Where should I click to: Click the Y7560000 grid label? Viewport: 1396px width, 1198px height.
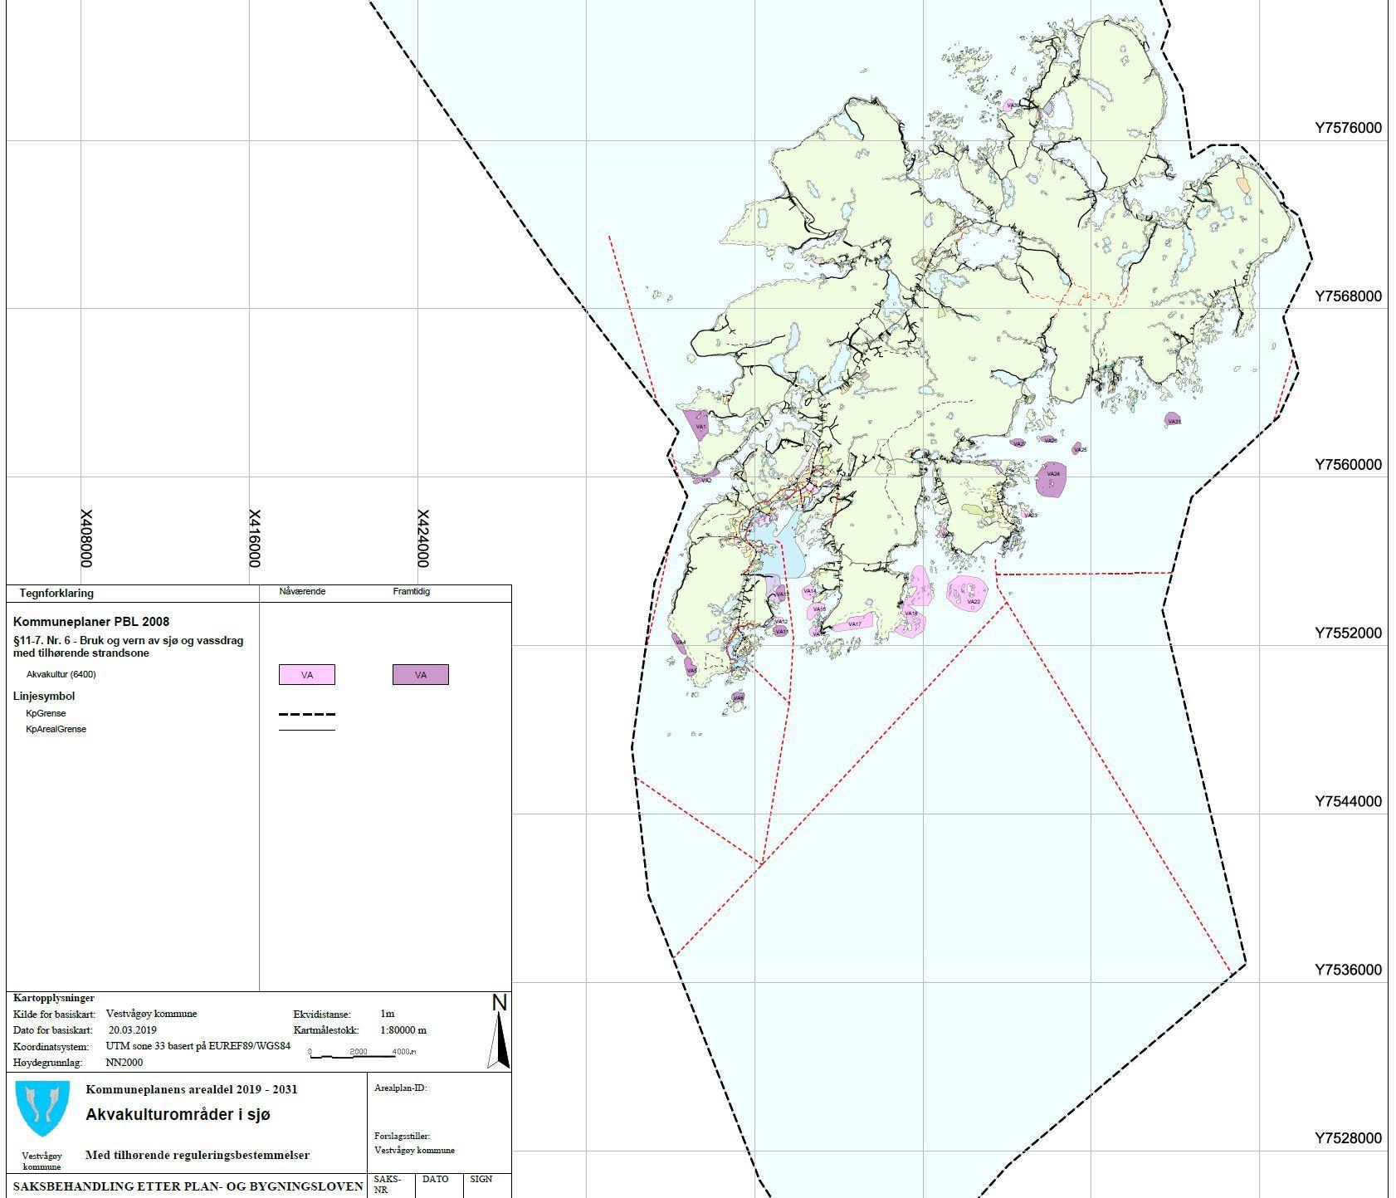click(1348, 464)
